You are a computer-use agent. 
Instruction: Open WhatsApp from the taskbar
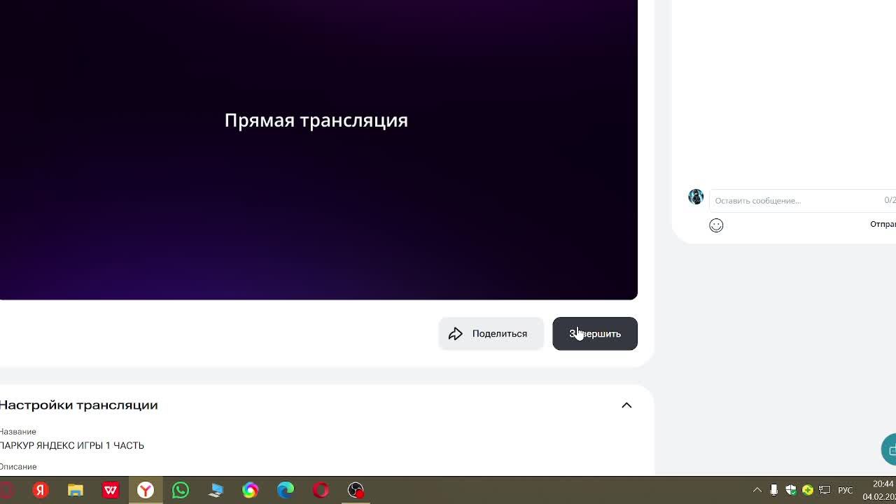click(x=181, y=490)
